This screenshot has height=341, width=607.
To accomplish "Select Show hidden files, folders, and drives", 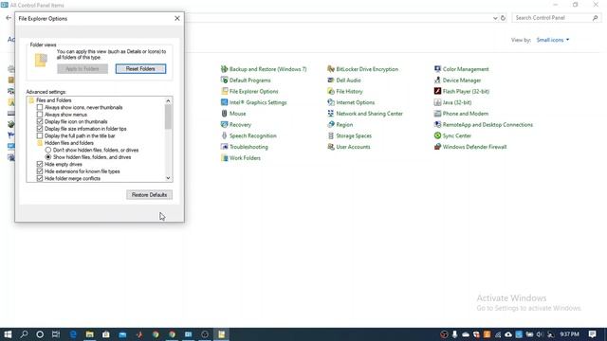I will 48,157.
